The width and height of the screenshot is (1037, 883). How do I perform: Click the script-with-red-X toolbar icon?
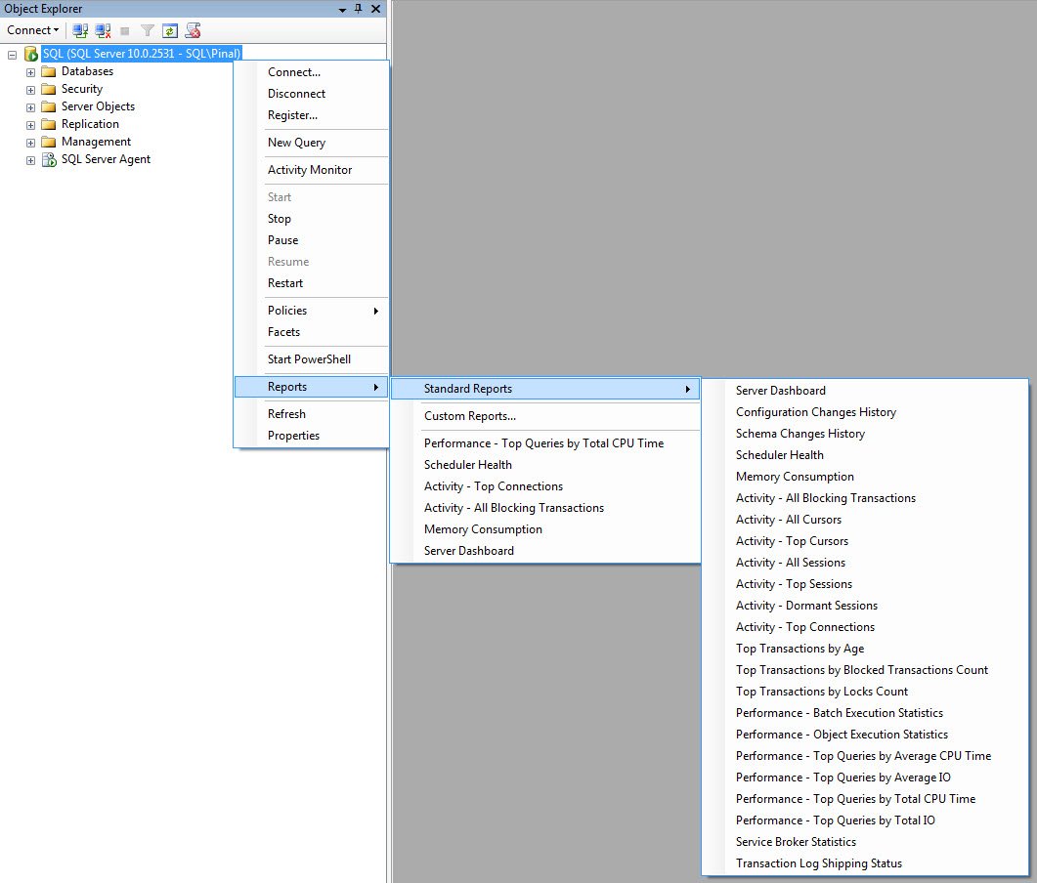(194, 30)
